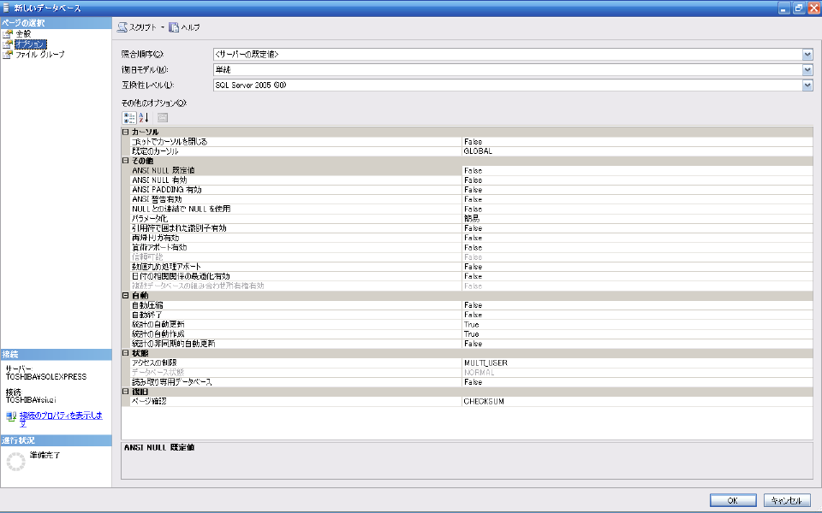The width and height of the screenshot is (822, 513).
Task: Select the コミットでカーソルを閉じる property row
Action: 471,141
